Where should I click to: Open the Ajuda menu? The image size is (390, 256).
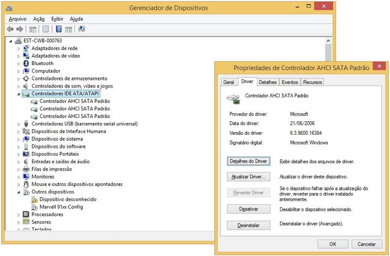click(x=77, y=19)
